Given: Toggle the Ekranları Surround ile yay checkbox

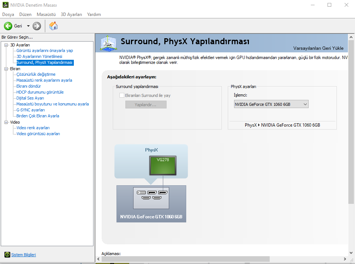Looking at the screenshot, I should click(x=122, y=95).
